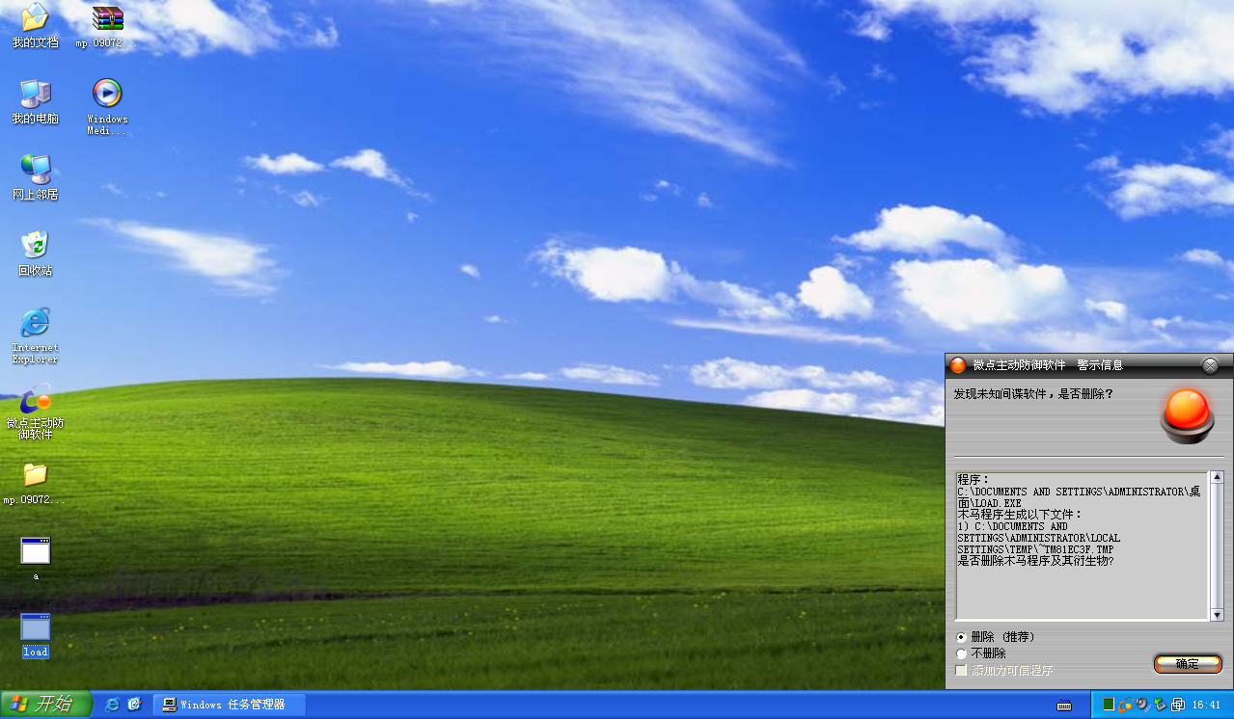Launch Internet Explorer from quick launch bar
This screenshot has width=1234, height=719.
pyautogui.click(x=113, y=705)
